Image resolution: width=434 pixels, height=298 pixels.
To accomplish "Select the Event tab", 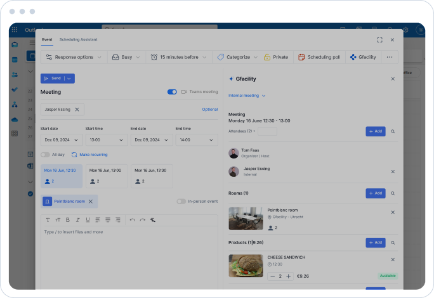I will (47, 39).
